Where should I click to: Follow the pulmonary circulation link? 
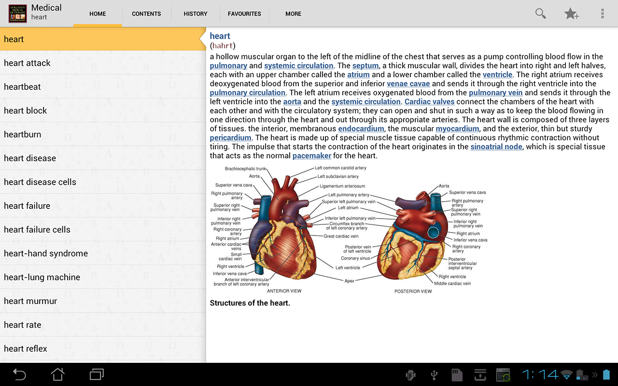click(x=247, y=92)
